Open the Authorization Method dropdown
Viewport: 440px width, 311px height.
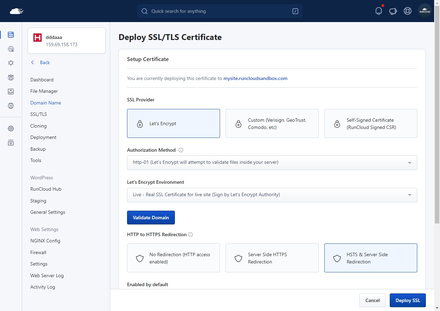[x=272, y=162]
